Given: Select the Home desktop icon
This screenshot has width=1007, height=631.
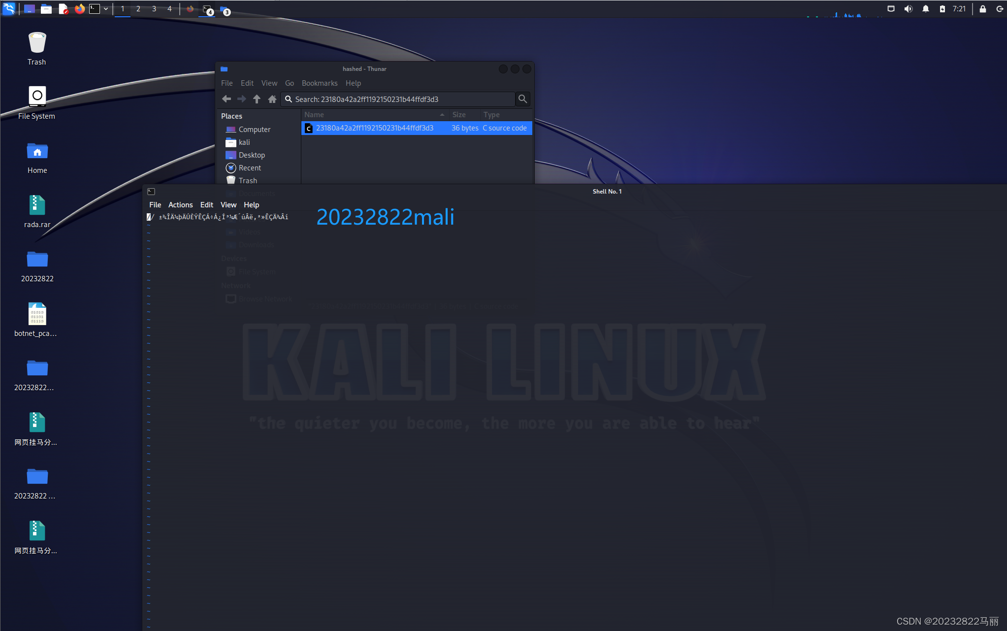Looking at the screenshot, I should click(x=37, y=158).
